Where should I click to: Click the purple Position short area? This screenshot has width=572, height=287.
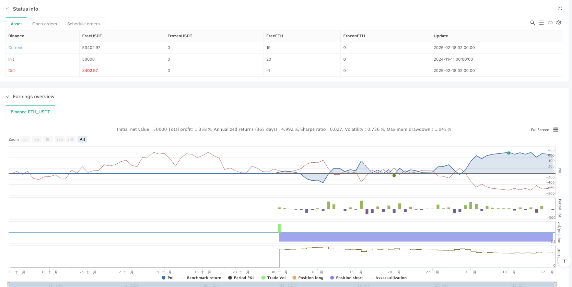(x=416, y=237)
